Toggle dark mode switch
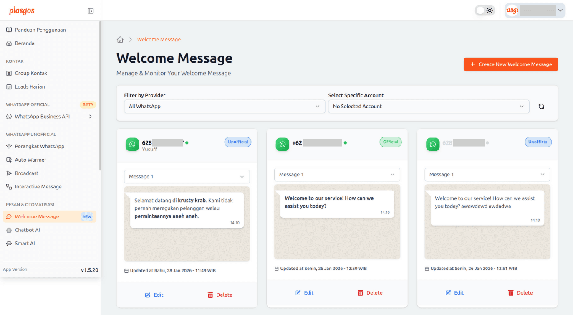The image size is (573, 315). (484, 10)
